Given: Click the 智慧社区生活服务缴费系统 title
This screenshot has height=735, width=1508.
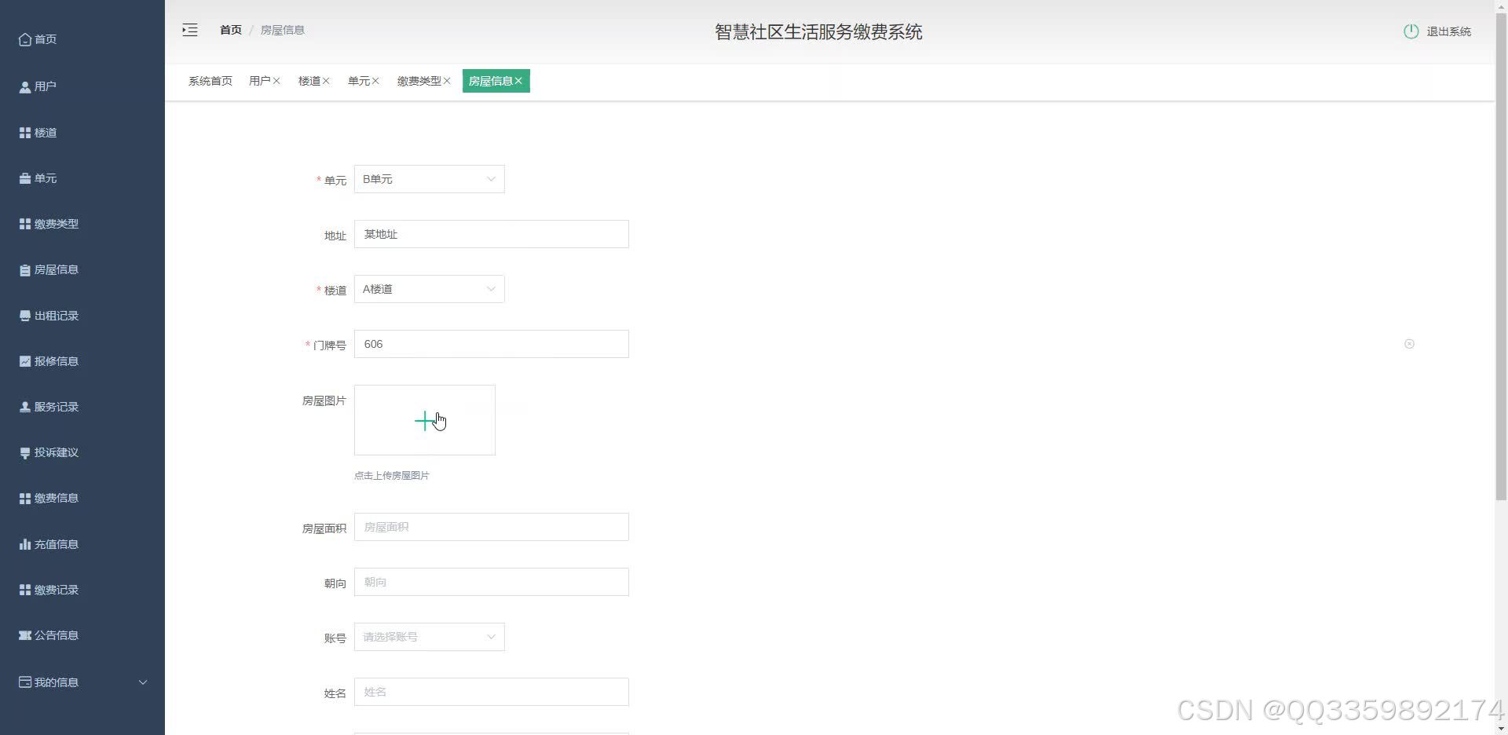Looking at the screenshot, I should point(818,31).
